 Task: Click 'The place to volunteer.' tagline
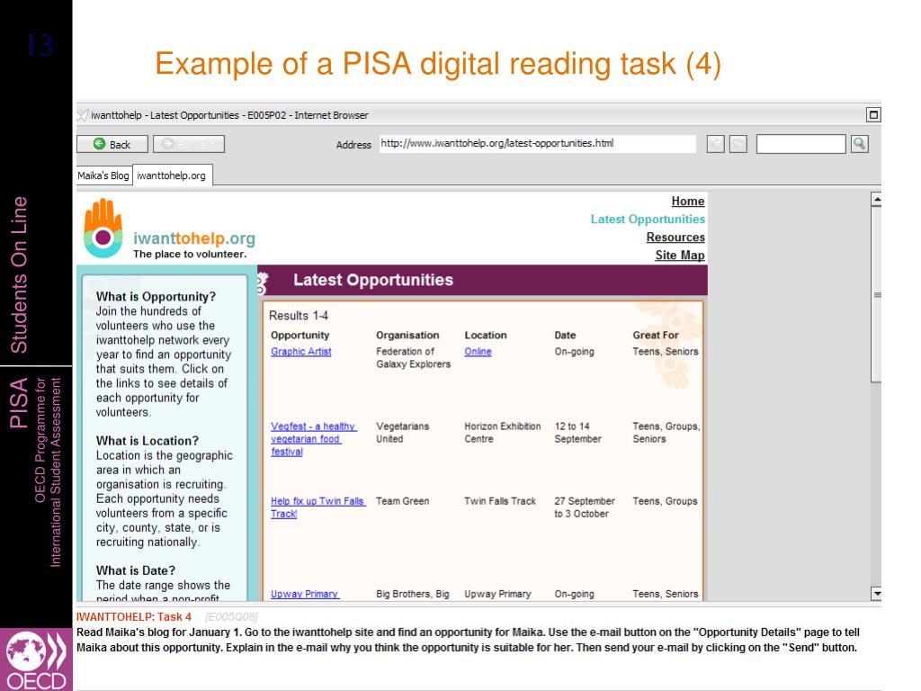coord(190,255)
